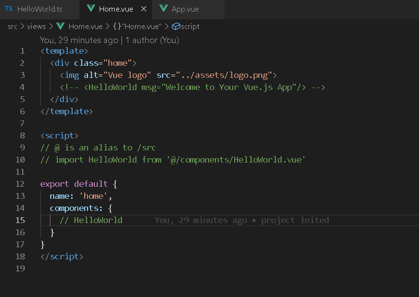This screenshot has width=419, height=297.
Task: Click the GitLens blame annotation above line 1
Action: (109, 40)
